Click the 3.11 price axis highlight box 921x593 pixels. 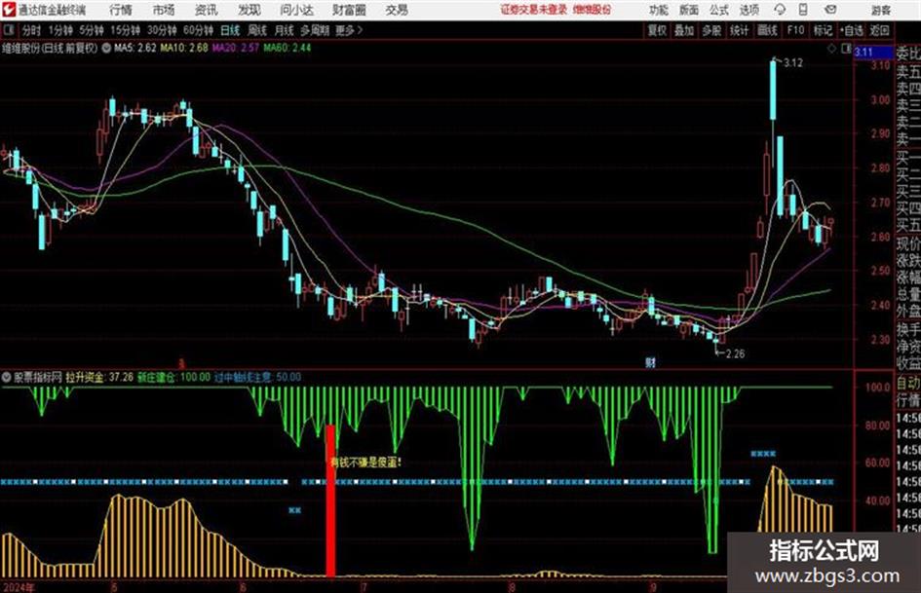pyautogui.click(x=873, y=53)
